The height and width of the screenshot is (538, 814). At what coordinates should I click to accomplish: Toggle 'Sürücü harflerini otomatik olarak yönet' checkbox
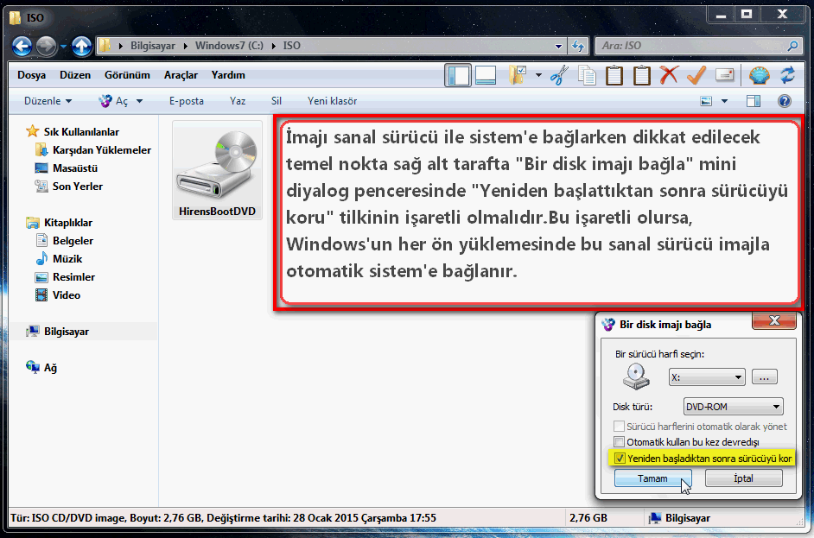coord(619,427)
